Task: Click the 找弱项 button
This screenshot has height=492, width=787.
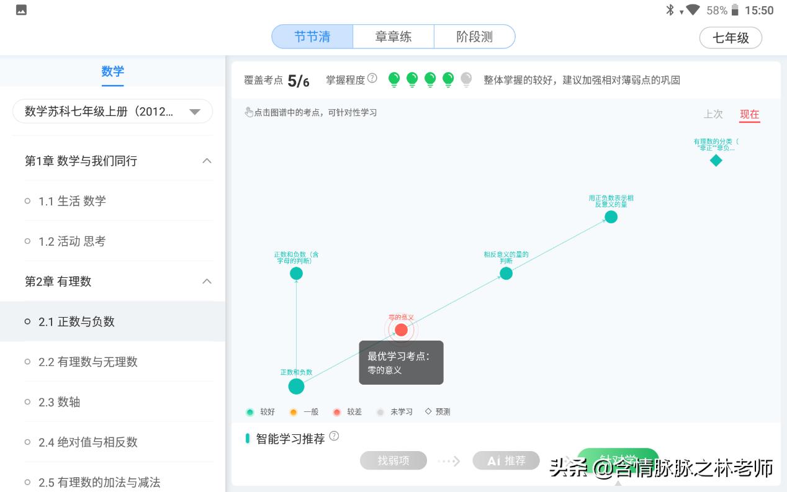Action: click(393, 460)
